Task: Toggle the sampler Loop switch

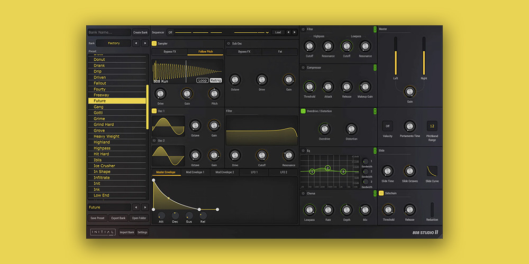Action: pos(202,80)
